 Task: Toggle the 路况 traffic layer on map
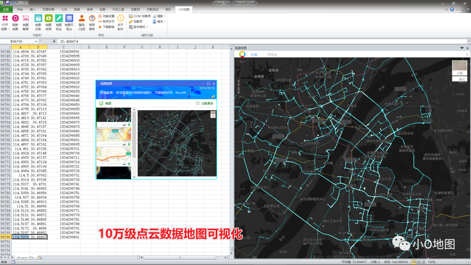460,79
